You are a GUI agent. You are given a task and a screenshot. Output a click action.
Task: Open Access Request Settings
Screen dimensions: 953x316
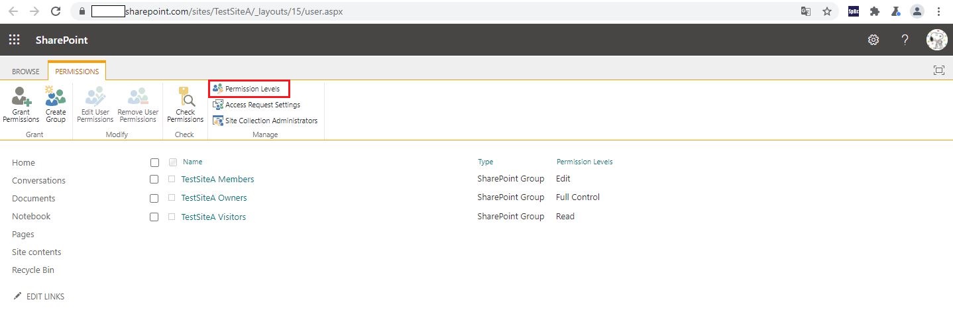(x=256, y=105)
